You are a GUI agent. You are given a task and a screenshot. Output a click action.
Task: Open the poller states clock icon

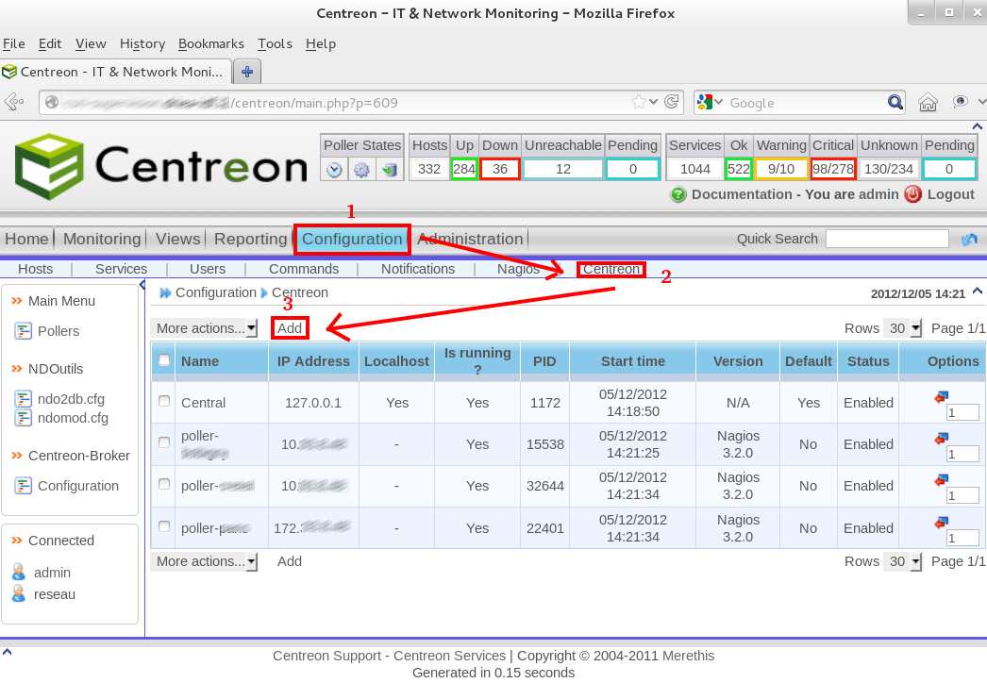[x=334, y=170]
